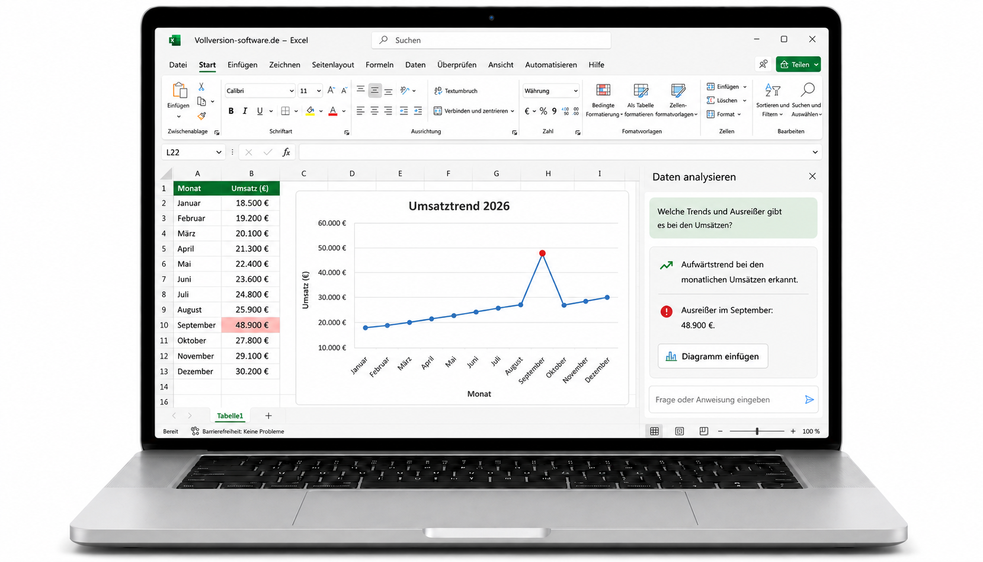Click the send arrow in Daten analysieren

coord(809,400)
